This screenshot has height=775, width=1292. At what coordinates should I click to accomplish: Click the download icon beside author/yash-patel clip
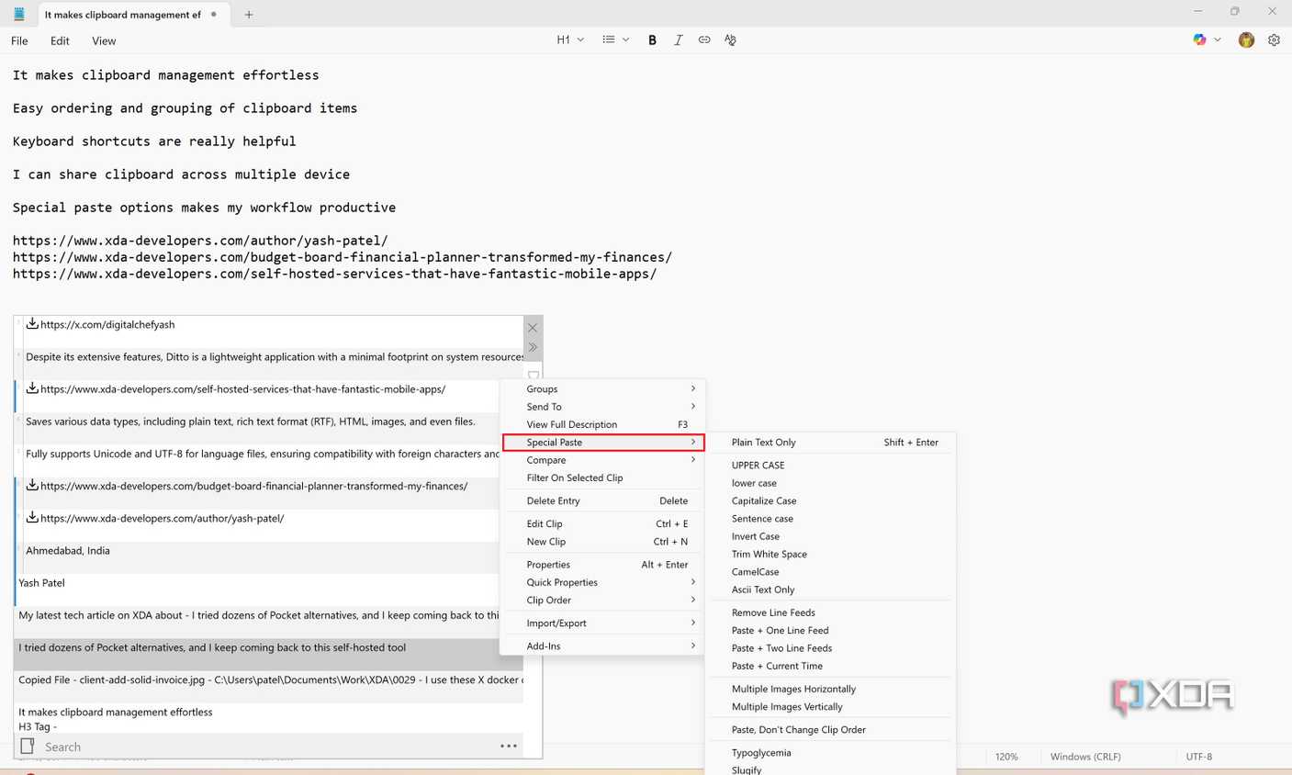tap(32, 517)
